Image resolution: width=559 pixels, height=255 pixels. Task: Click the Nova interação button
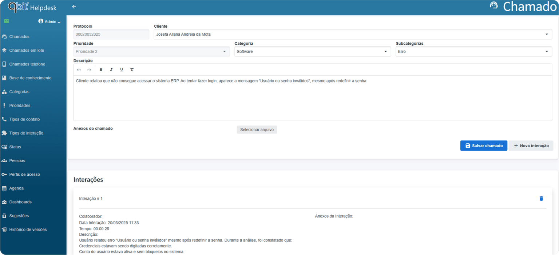(x=531, y=146)
